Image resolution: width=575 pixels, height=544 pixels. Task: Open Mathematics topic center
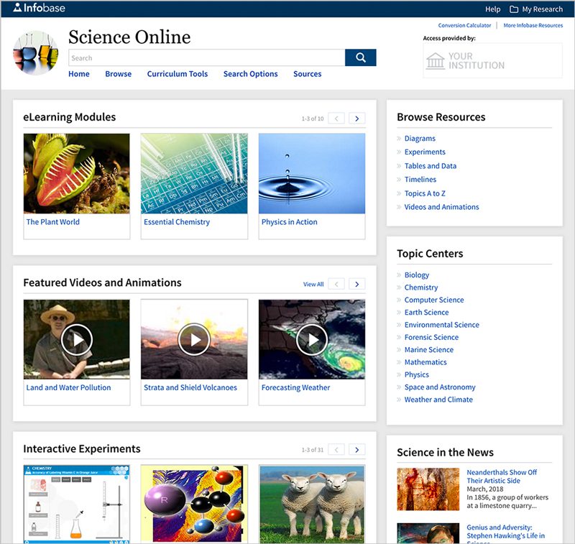425,362
